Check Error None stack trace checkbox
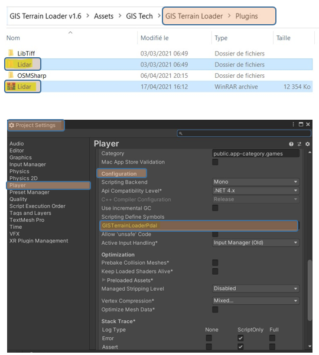Viewport: 319px width, 355px height. [x=209, y=338]
